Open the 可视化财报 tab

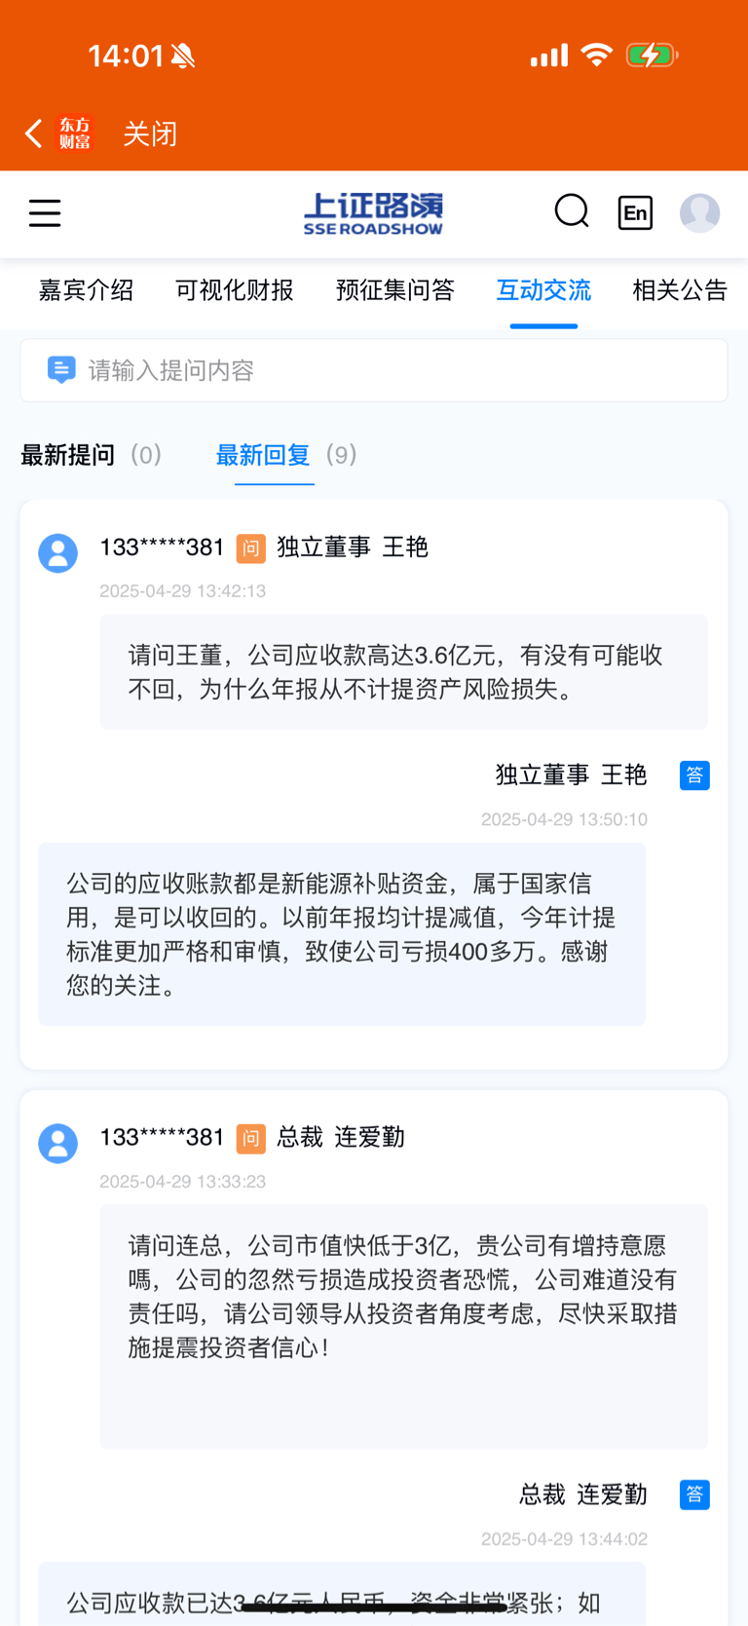coord(235,290)
